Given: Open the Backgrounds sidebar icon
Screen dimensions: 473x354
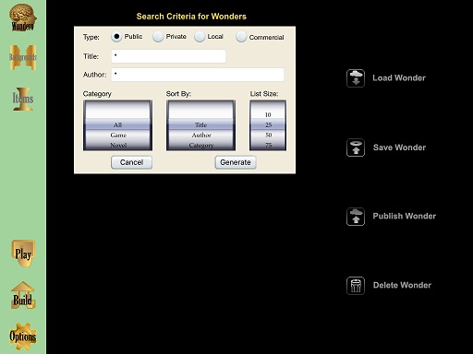Looking at the screenshot, I should [x=23, y=57].
